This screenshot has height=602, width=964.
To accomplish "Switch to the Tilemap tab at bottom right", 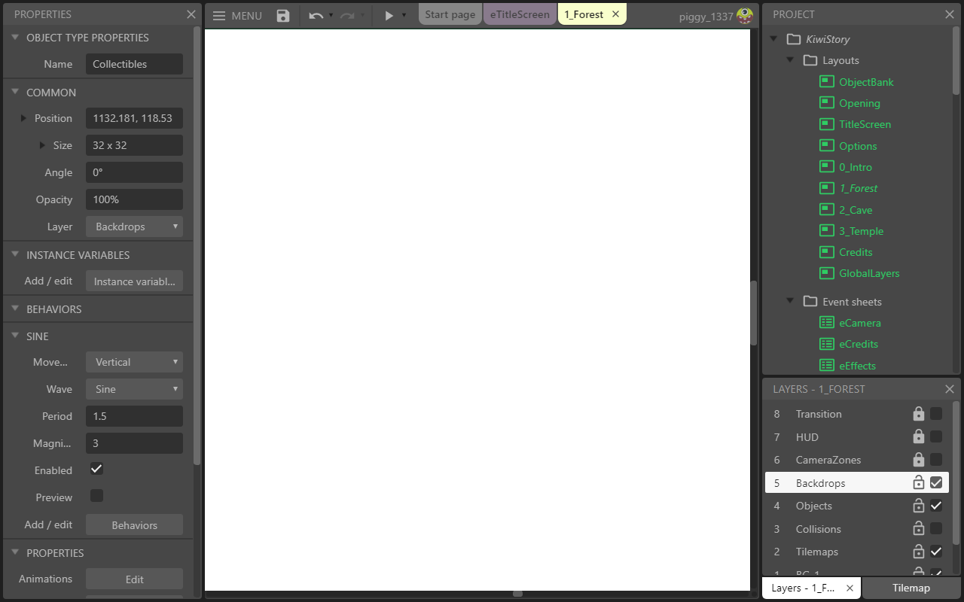I will 911,588.
